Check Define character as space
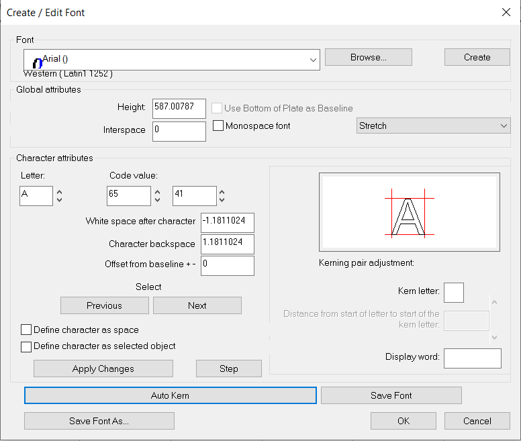 (x=26, y=330)
